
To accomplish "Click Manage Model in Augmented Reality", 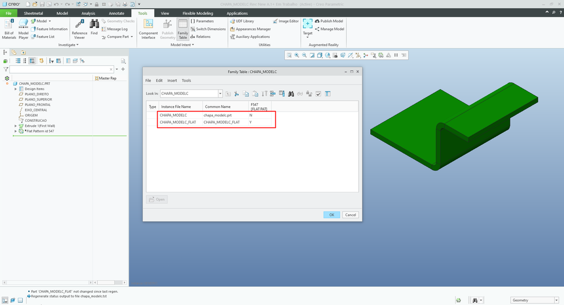I will pos(329,29).
